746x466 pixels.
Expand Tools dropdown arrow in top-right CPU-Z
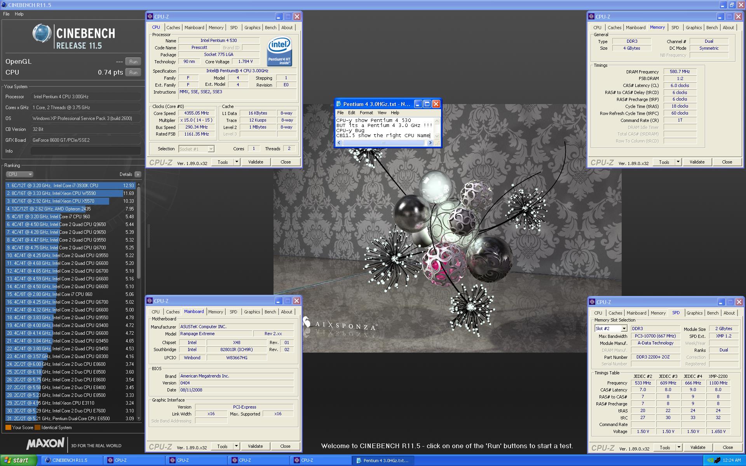(678, 162)
